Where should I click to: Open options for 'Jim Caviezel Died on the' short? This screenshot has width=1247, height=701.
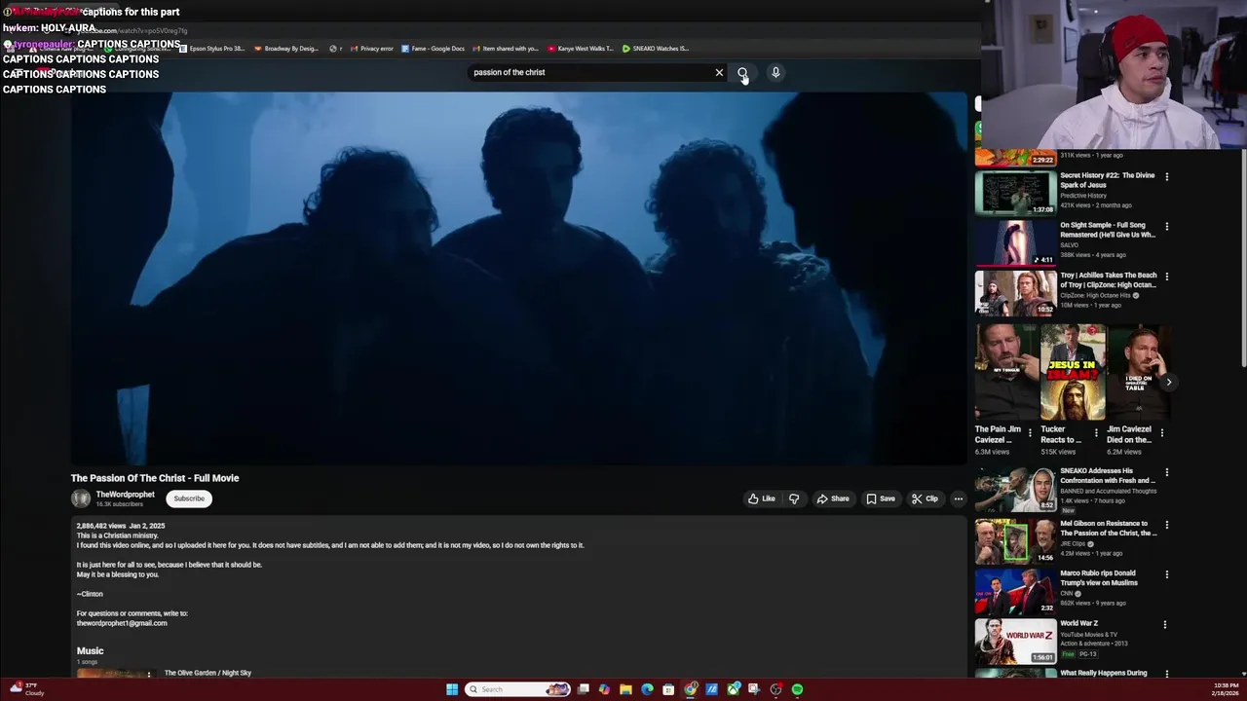pyautogui.click(x=1161, y=433)
